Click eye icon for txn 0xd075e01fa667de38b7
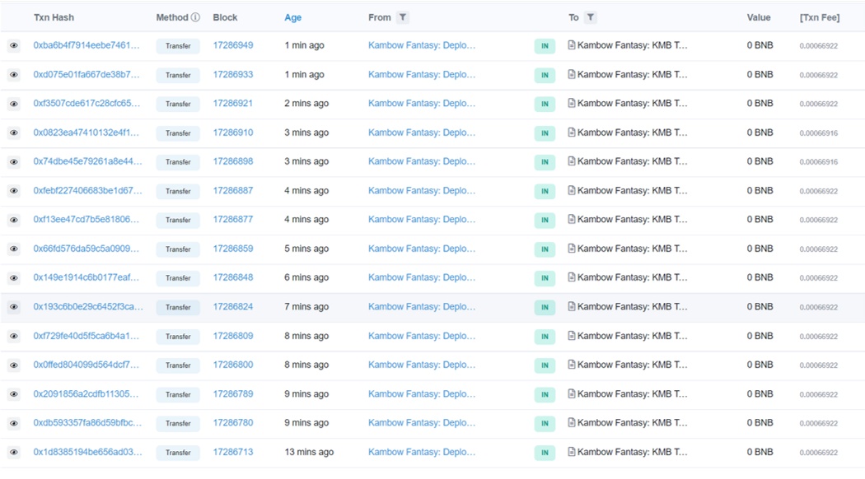The image size is (865, 479). click(x=14, y=75)
